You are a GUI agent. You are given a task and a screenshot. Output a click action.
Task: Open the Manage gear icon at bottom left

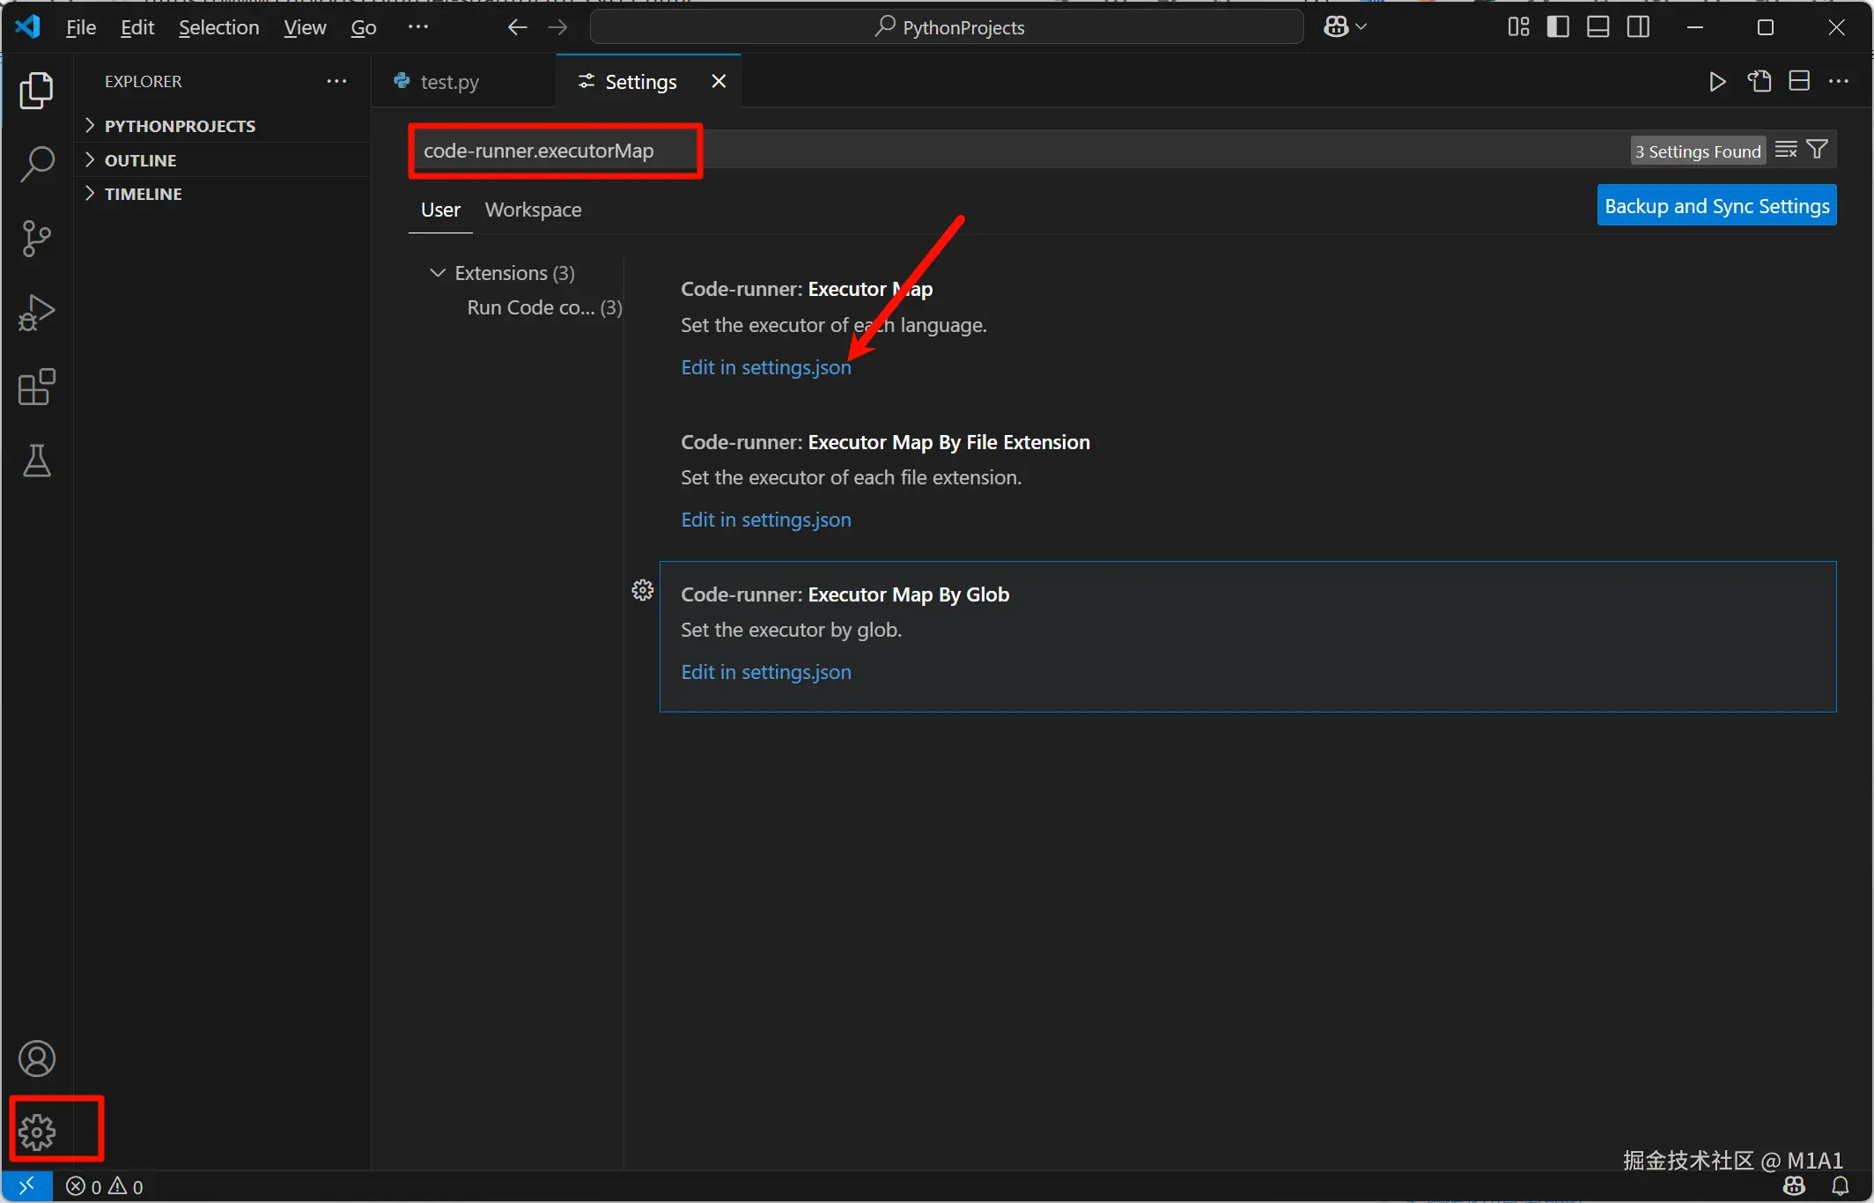pyautogui.click(x=37, y=1132)
